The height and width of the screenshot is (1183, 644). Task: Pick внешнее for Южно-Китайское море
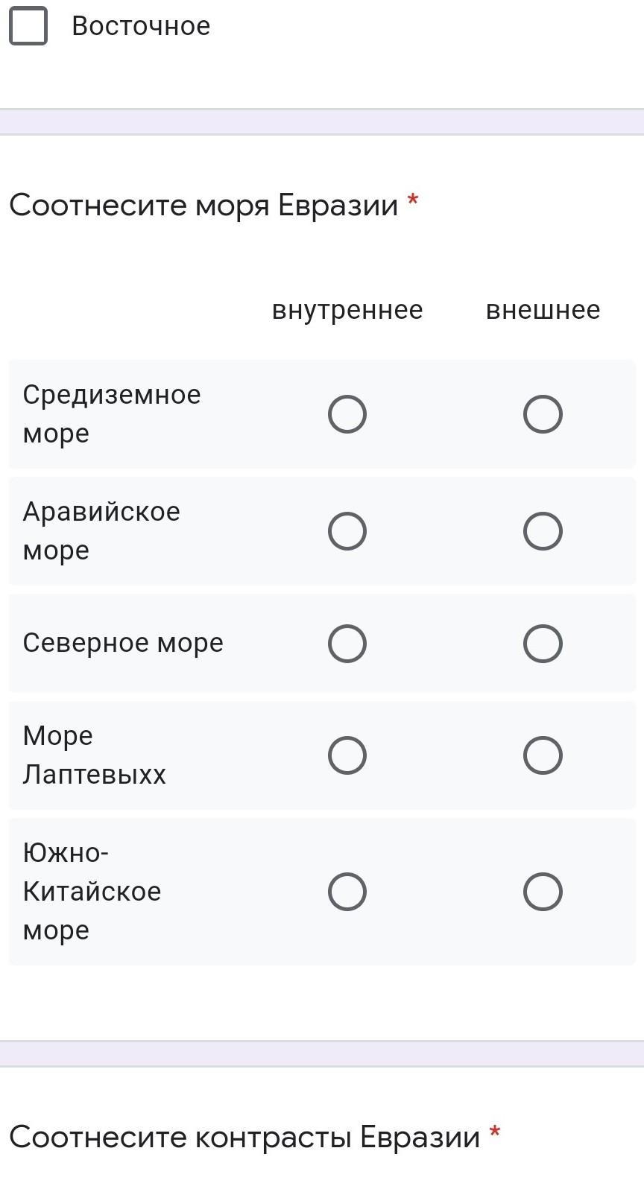pos(543,892)
